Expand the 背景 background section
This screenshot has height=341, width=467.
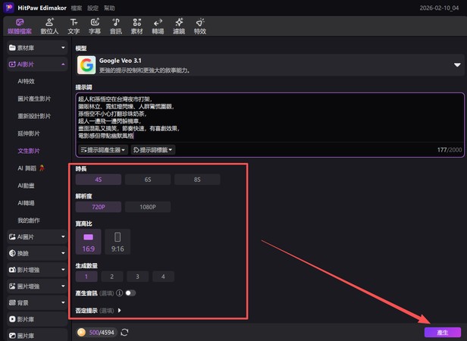pos(37,302)
